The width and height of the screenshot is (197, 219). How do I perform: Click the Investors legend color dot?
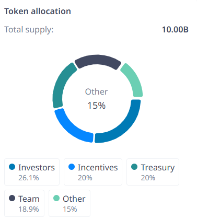(12, 167)
